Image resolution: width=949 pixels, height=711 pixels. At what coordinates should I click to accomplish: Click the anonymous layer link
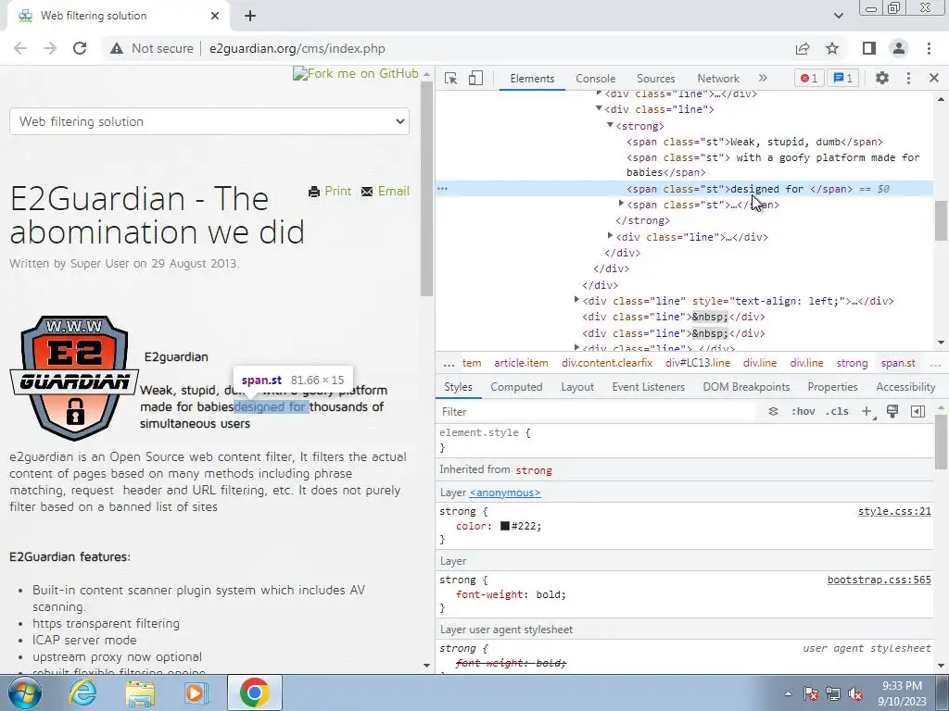[505, 493]
